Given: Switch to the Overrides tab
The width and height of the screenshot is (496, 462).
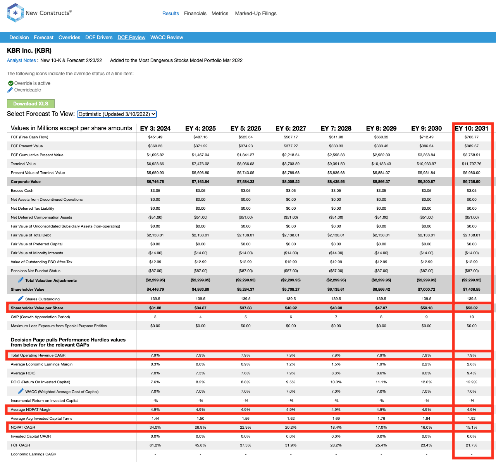Looking at the screenshot, I should point(69,38).
